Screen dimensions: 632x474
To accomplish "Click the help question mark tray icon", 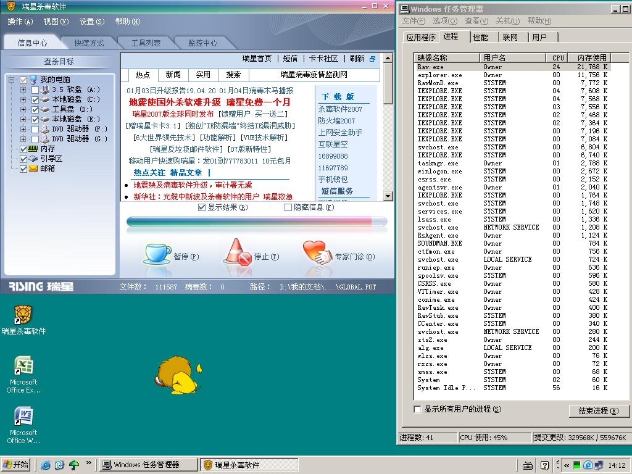I will click(x=544, y=465).
